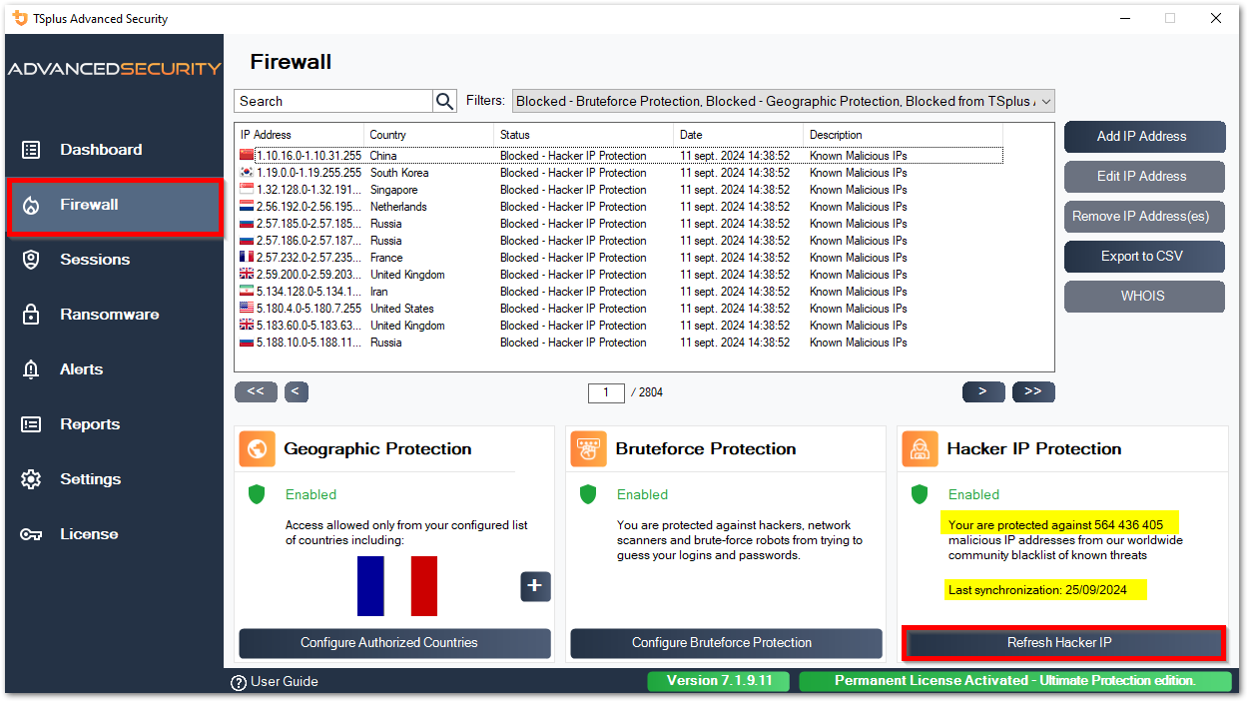The height and width of the screenshot is (702, 1248).
Task: Click the Alerts bell icon in sidebar
Action: pyautogui.click(x=28, y=368)
